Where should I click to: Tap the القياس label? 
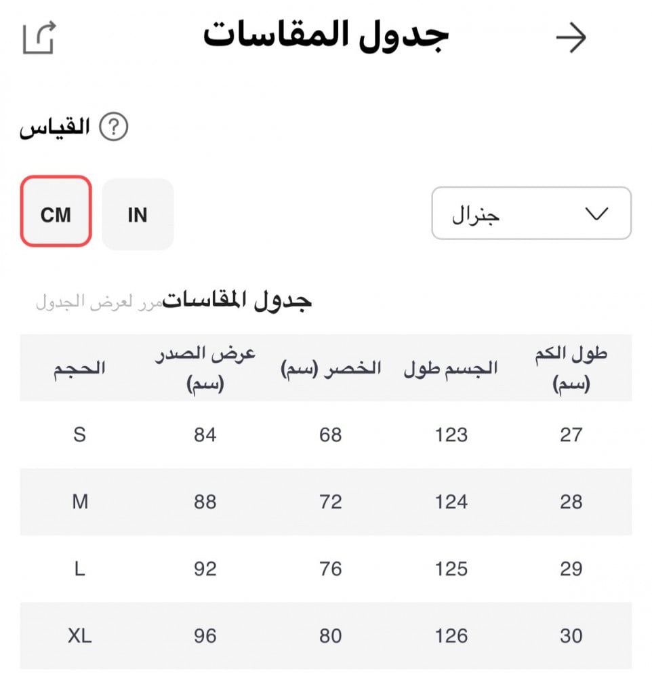click(55, 128)
